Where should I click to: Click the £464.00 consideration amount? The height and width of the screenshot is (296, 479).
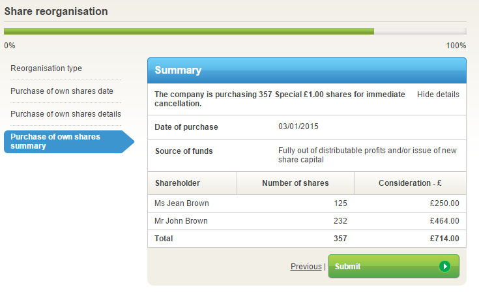[444, 221]
